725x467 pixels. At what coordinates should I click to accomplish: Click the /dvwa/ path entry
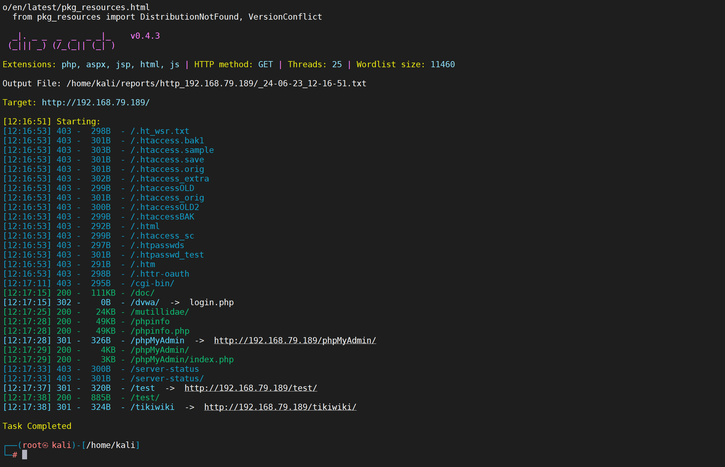tap(145, 302)
